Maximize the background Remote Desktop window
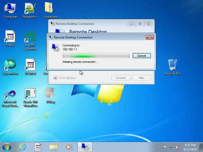 [x=140, y=24]
